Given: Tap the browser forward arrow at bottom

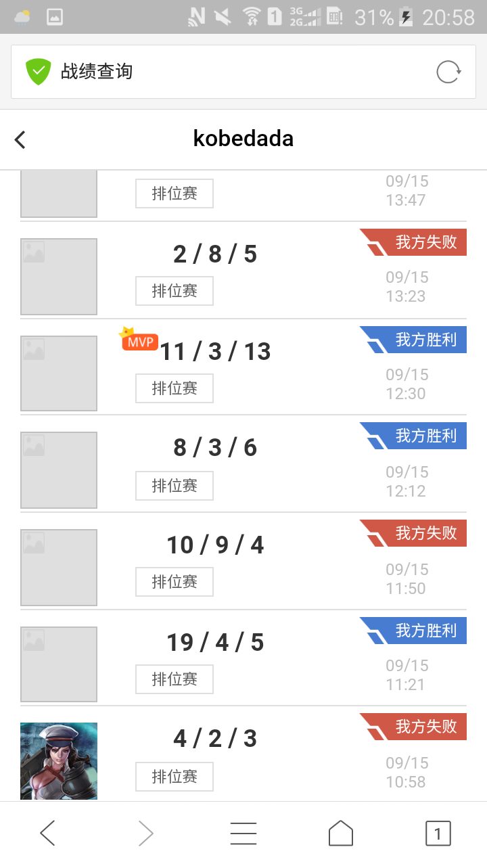Looking at the screenshot, I should click(145, 834).
